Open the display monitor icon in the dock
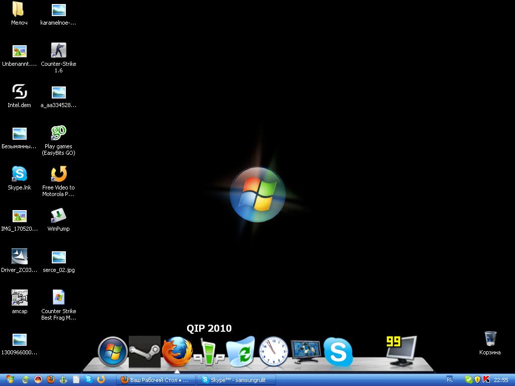The width and height of the screenshot is (515, 386). [306, 351]
